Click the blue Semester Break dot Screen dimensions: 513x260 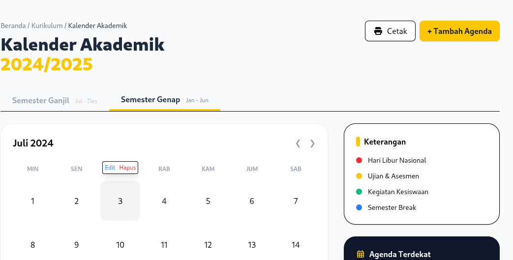[x=359, y=207]
